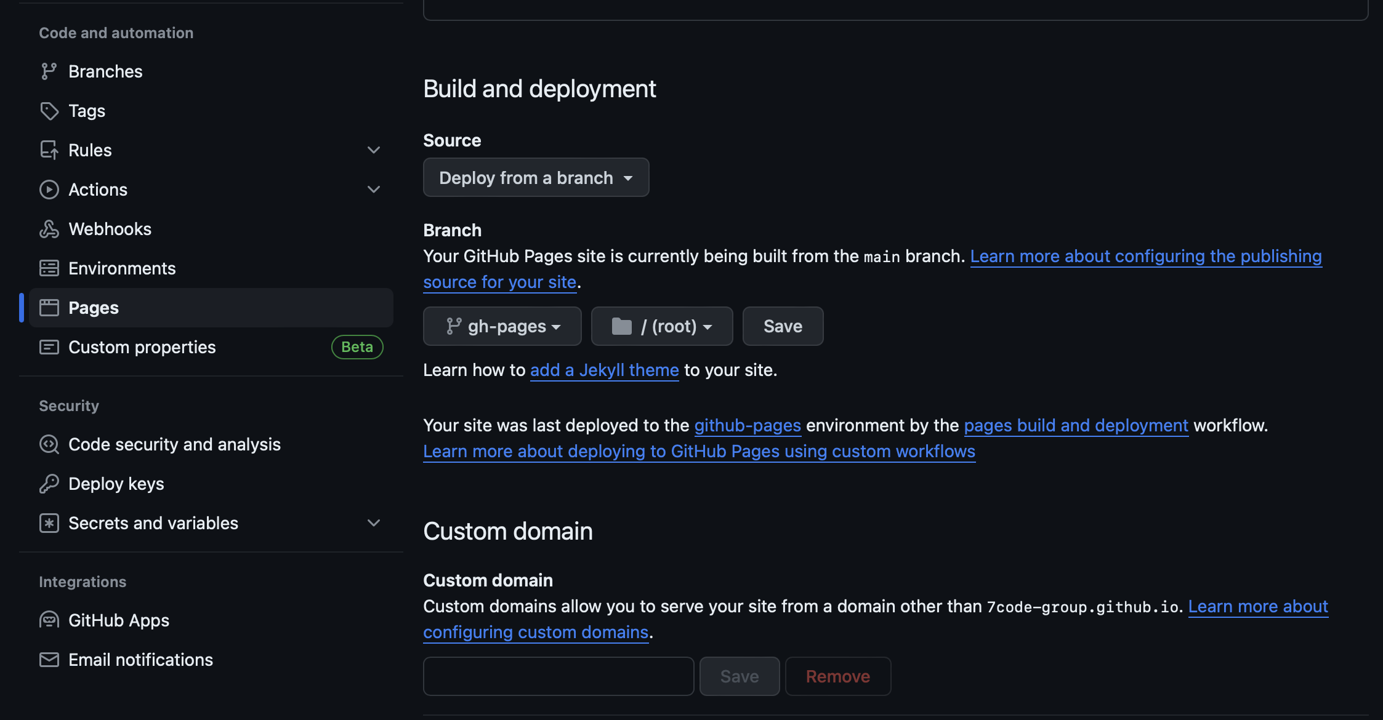The image size is (1383, 720).
Task: Click the Environments server icon
Action: [x=49, y=268]
